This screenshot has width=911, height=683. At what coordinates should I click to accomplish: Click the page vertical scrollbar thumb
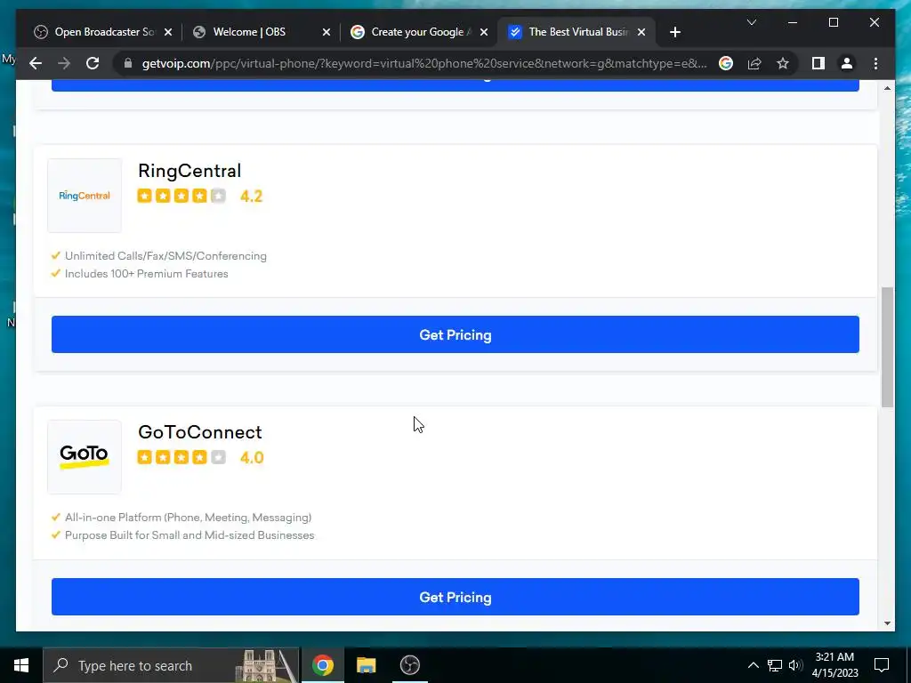pos(887,348)
